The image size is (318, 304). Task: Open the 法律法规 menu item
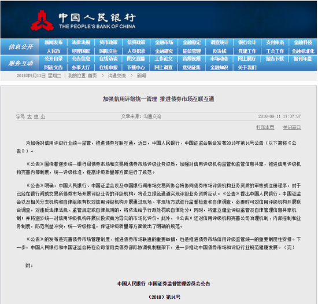pyautogui.click(x=81, y=42)
